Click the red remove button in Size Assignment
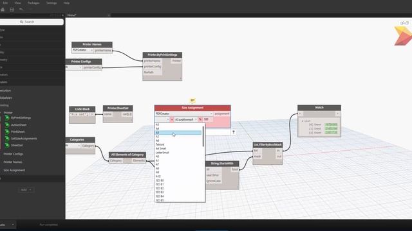The width and height of the screenshot is (412, 231). [x=172, y=119]
